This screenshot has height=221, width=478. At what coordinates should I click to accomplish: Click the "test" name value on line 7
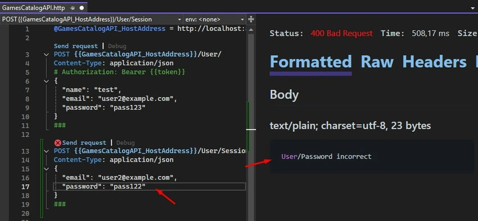coord(106,90)
